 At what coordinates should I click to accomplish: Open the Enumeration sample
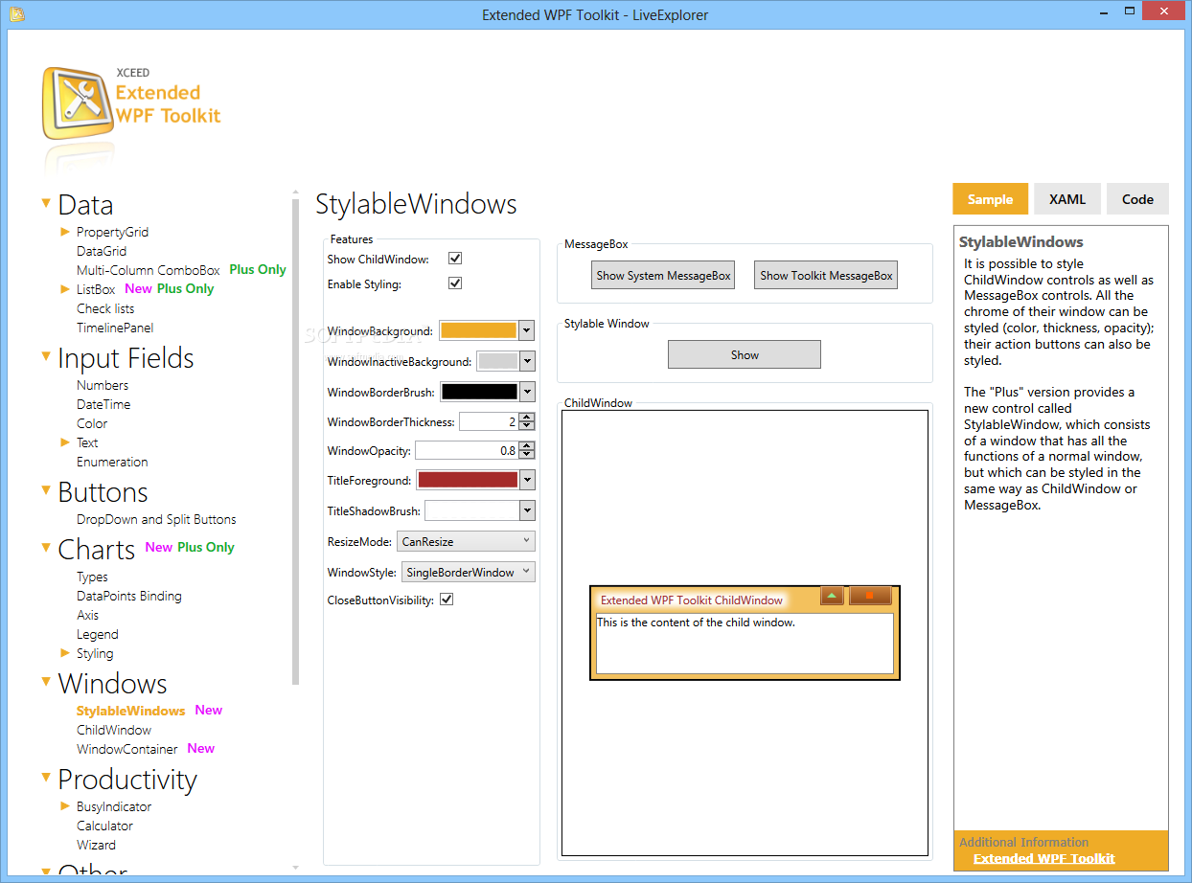112,462
